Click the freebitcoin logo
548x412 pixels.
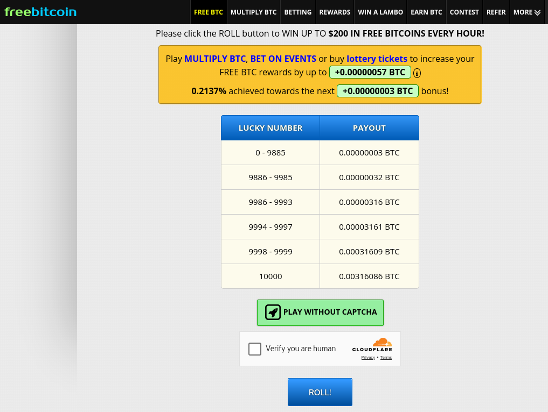click(40, 12)
